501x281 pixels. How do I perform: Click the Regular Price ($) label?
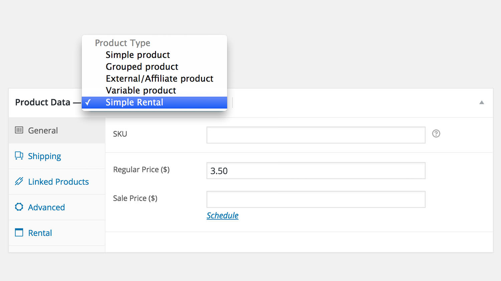[x=141, y=170]
